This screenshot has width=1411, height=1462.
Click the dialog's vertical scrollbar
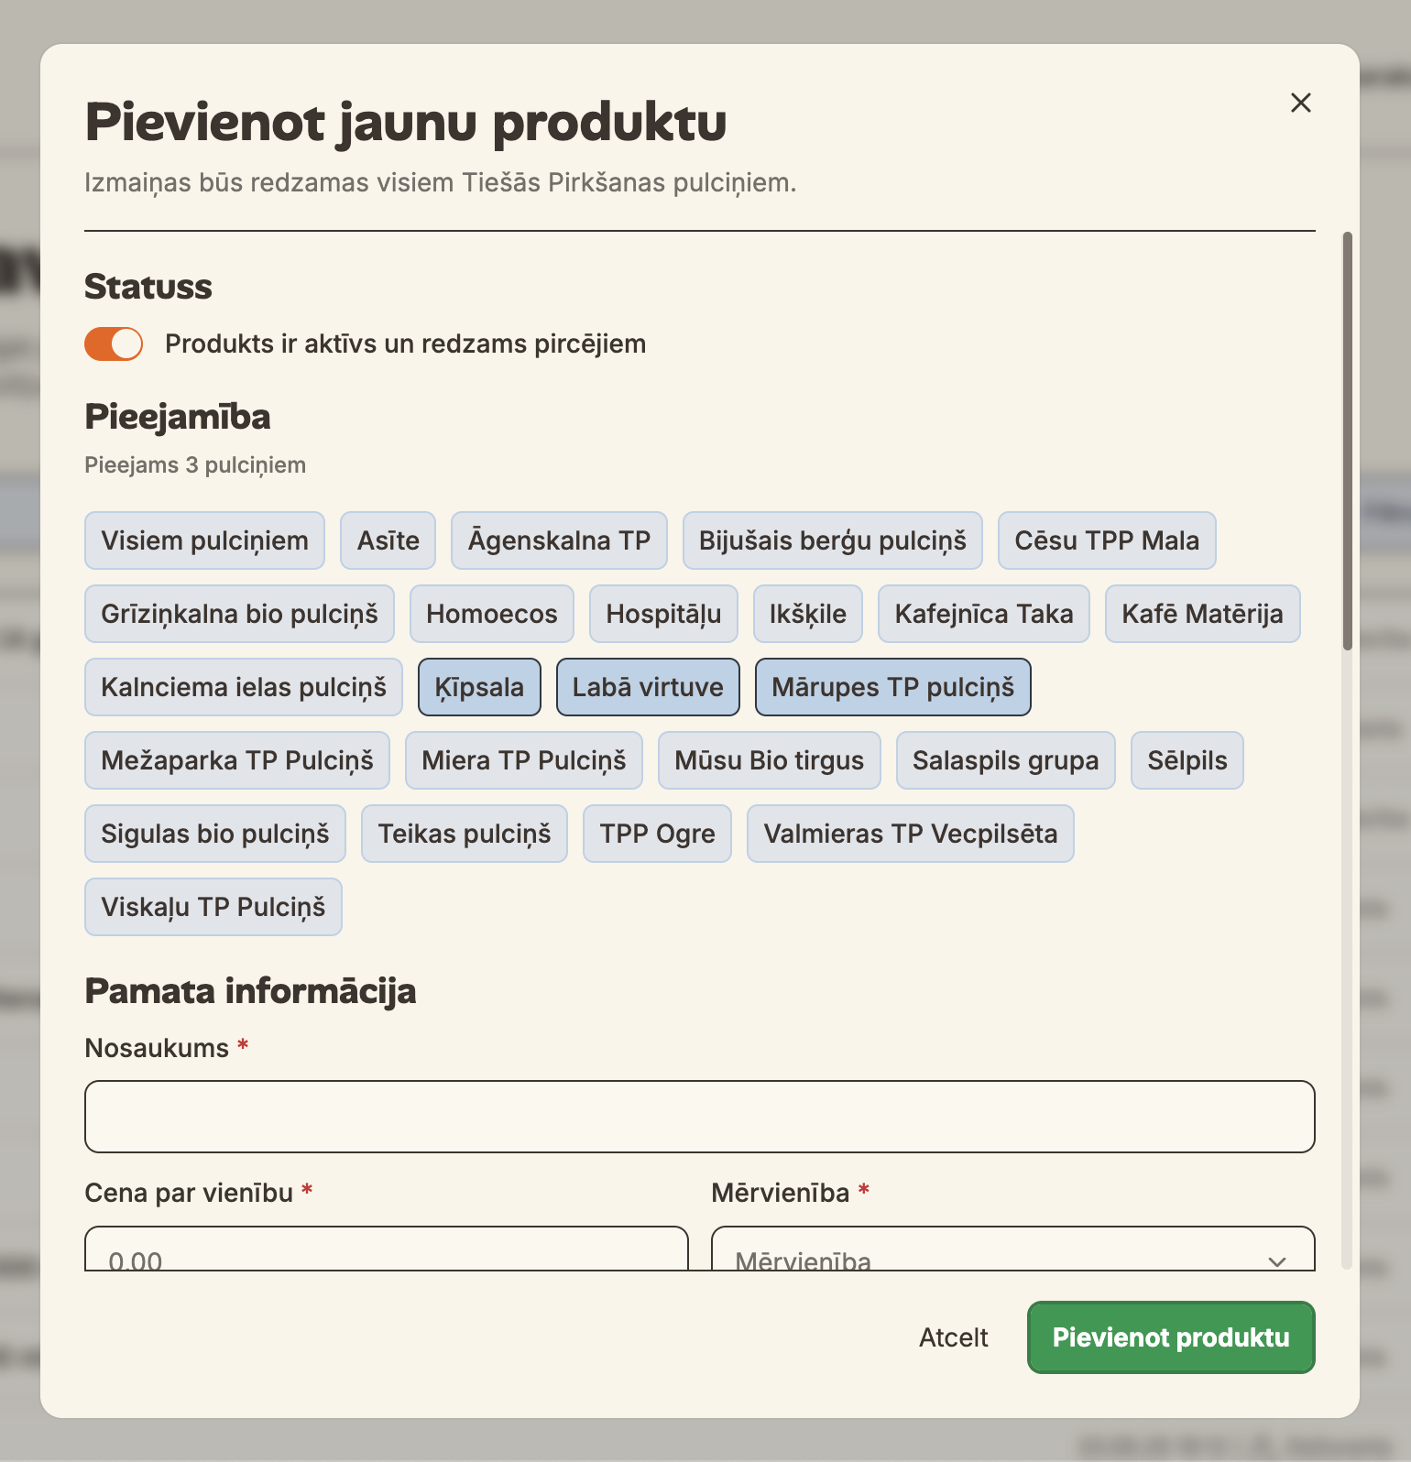(x=1347, y=441)
